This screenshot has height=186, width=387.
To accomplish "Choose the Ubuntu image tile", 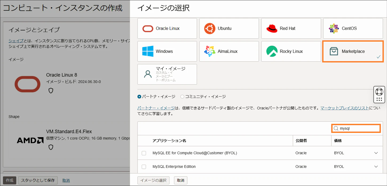I will click(229, 28).
